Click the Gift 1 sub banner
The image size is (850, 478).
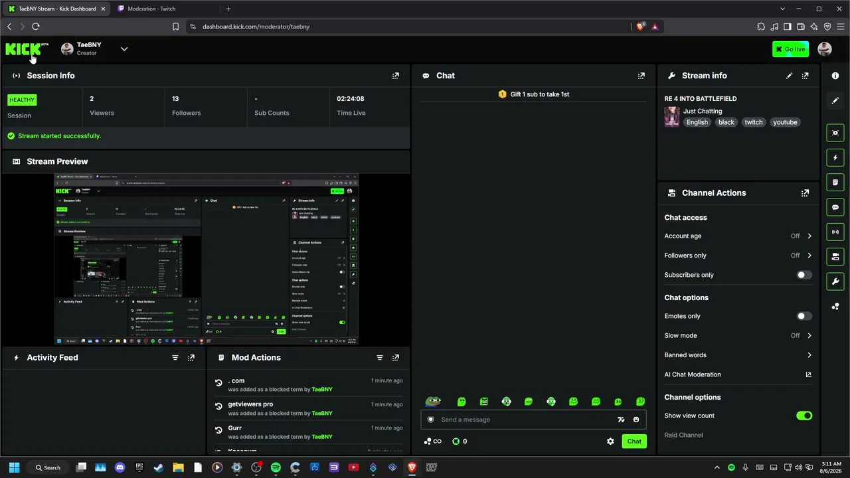click(534, 94)
